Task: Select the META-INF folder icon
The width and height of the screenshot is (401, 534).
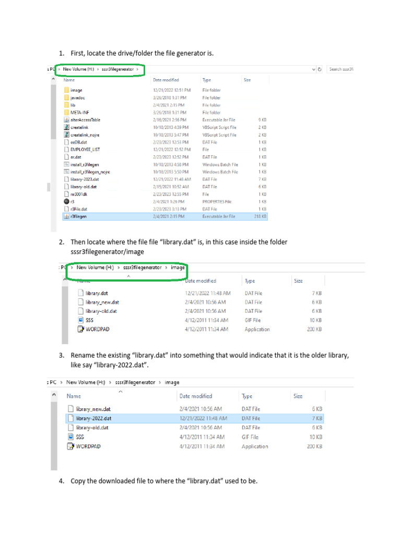Action: [66, 113]
